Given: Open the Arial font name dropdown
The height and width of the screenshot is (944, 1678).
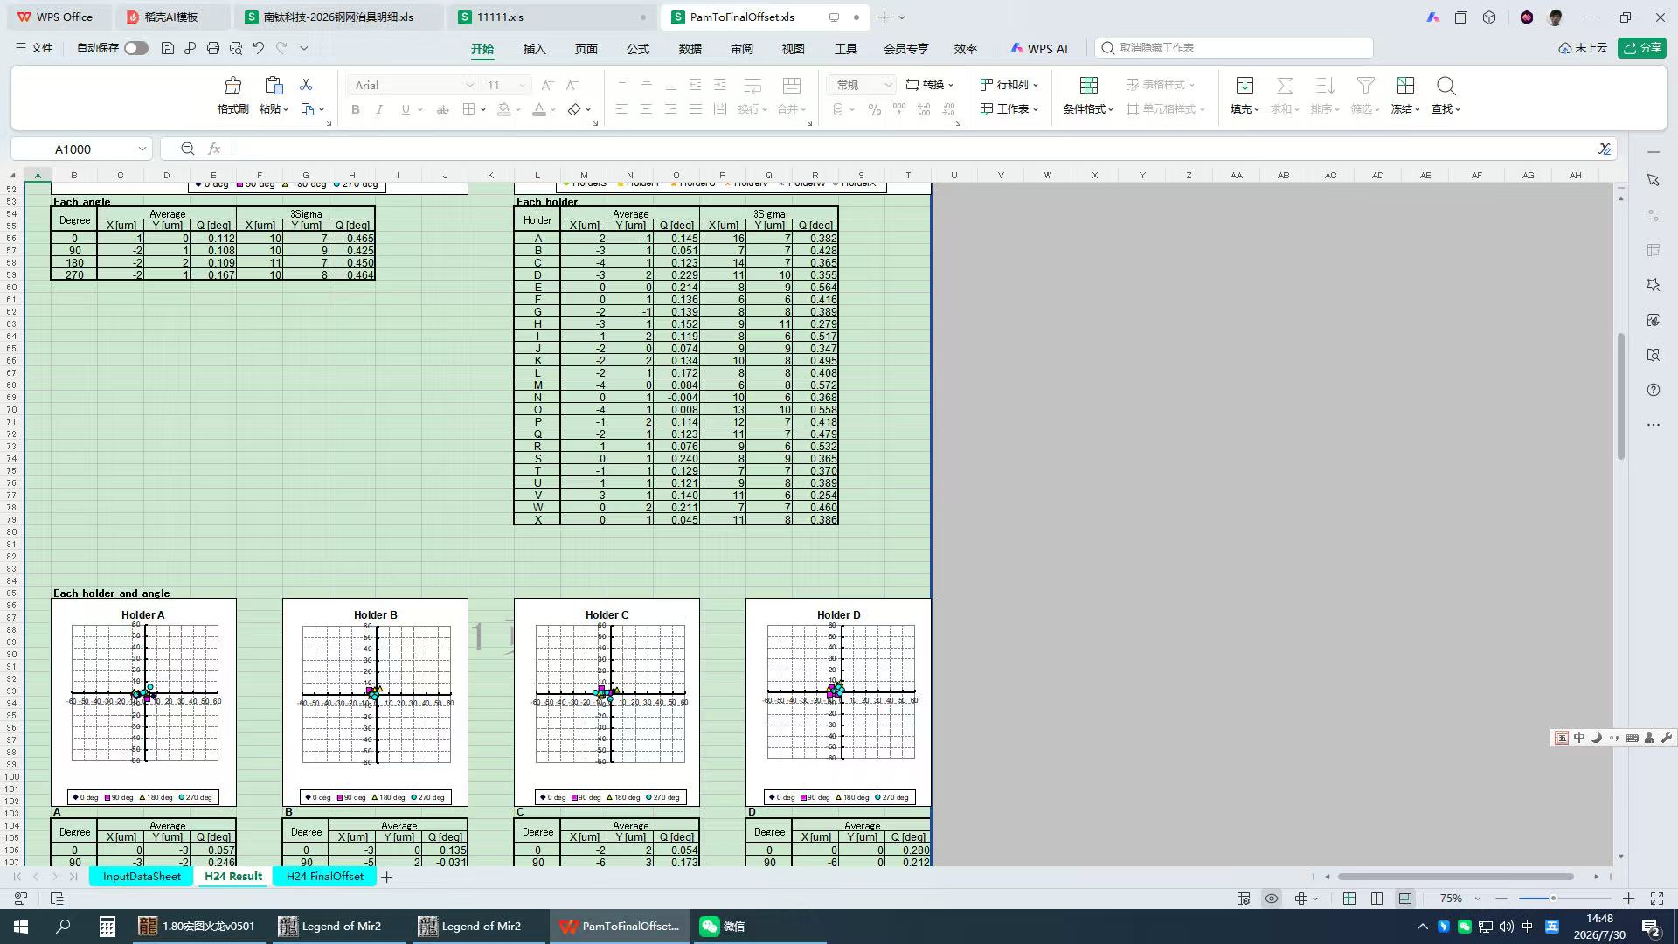Looking at the screenshot, I should pos(469,85).
